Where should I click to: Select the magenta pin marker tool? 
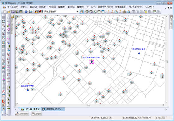[x=4, y=80]
